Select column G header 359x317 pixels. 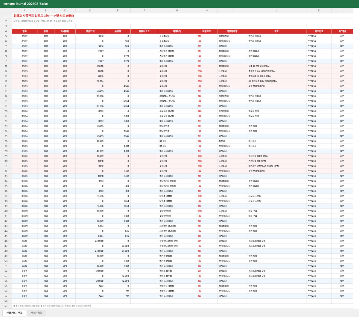(177, 10)
